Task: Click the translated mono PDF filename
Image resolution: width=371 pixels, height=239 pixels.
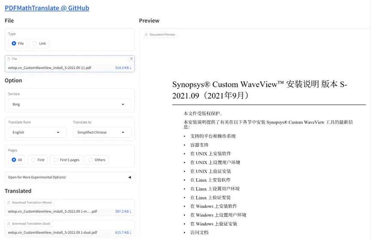Action: [52, 211]
